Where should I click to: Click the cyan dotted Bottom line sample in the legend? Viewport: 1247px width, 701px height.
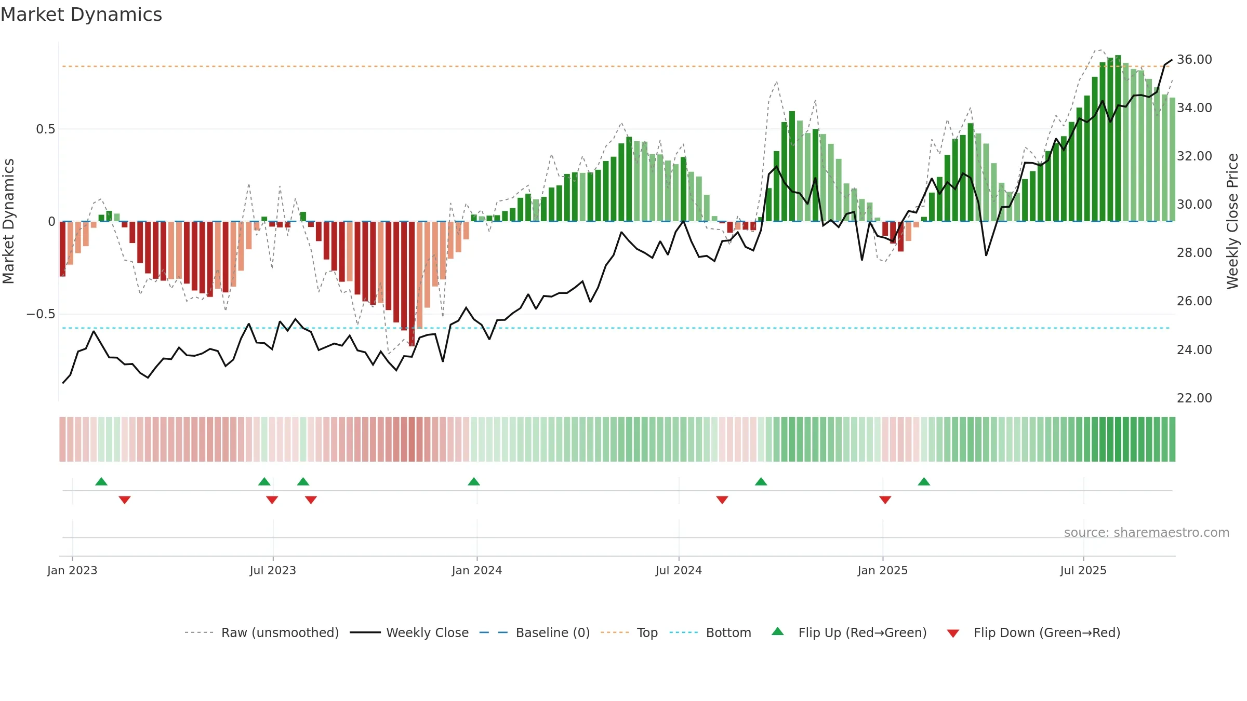(684, 632)
